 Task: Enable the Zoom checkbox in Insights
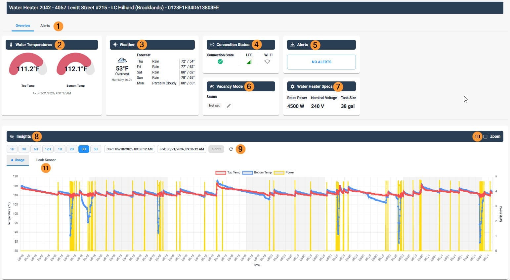click(x=486, y=136)
